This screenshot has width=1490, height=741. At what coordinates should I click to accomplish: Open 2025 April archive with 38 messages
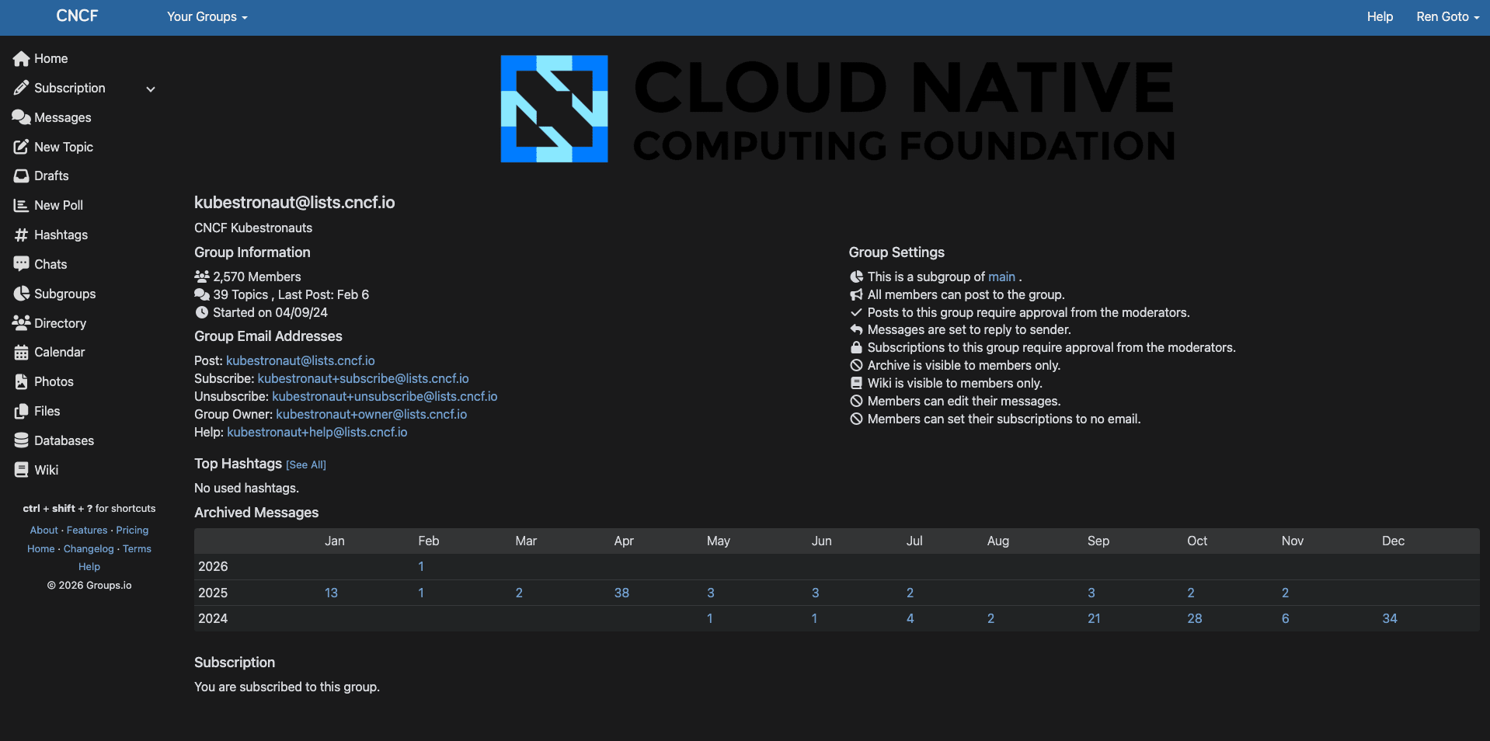[621, 593]
